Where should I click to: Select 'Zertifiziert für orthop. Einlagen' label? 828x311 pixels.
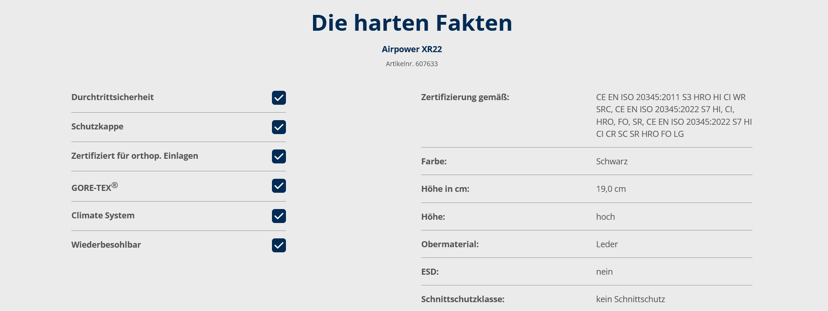point(135,155)
